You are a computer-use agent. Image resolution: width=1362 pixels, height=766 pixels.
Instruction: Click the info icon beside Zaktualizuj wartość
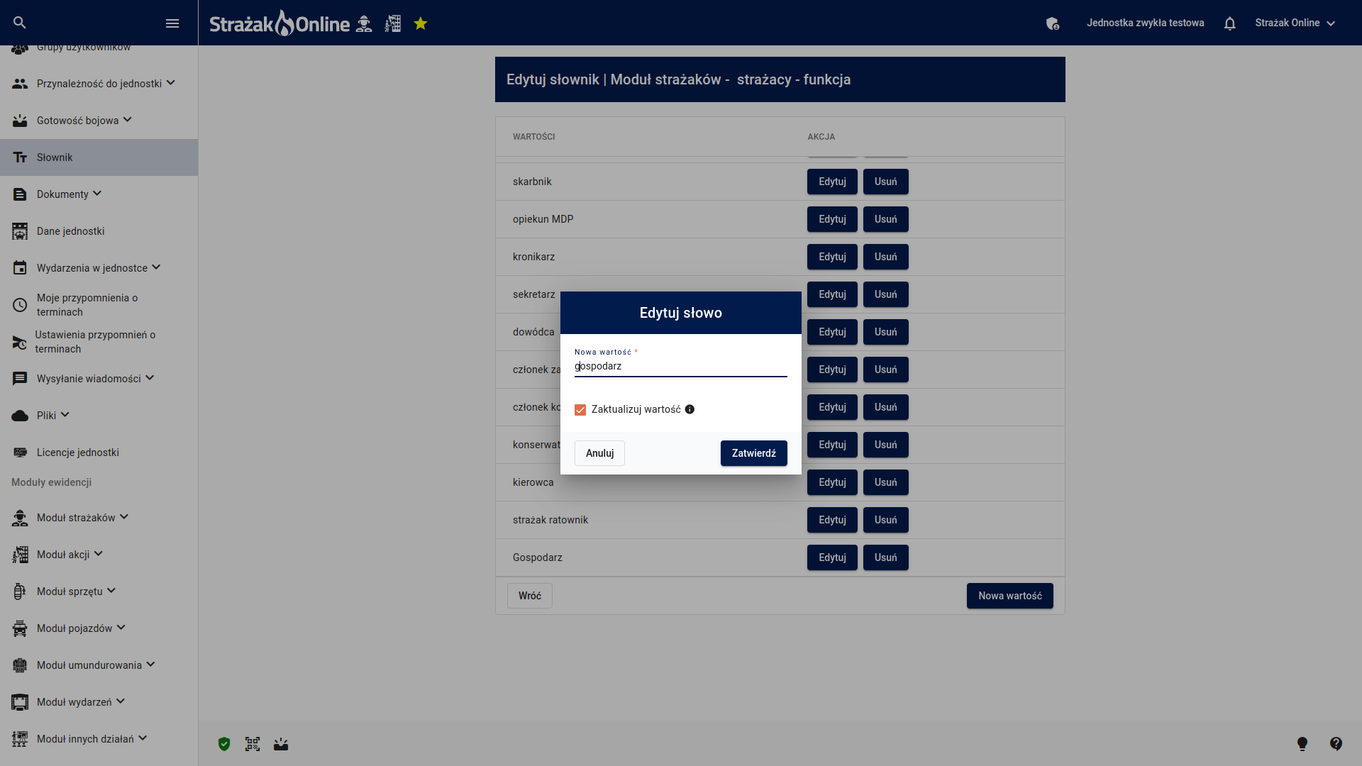coord(690,409)
